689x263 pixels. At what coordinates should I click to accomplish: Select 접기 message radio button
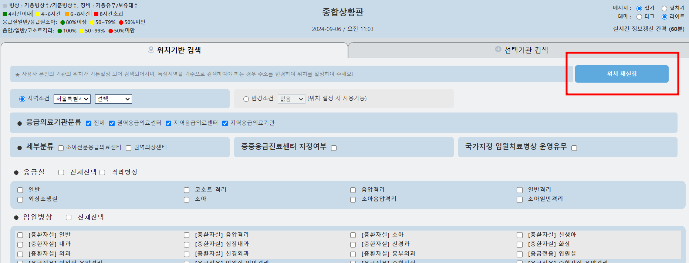639,8
